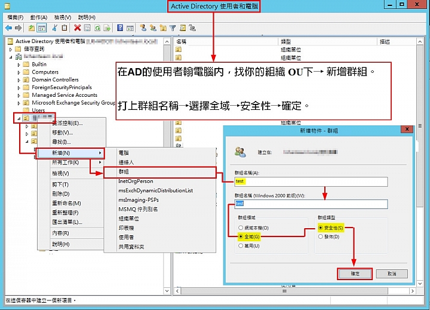The image size is (430, 310).
Task: Open the 說明(H) menu in menu bar
Action: point(87,17)
